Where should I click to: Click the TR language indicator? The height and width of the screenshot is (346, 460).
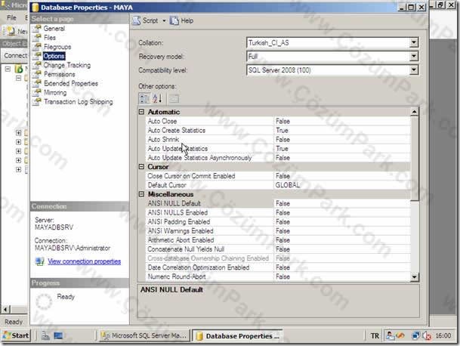(375, 335)
